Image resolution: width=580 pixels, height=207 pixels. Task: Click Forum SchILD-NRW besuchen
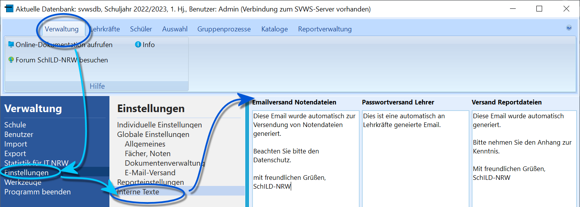coord(58,60)
